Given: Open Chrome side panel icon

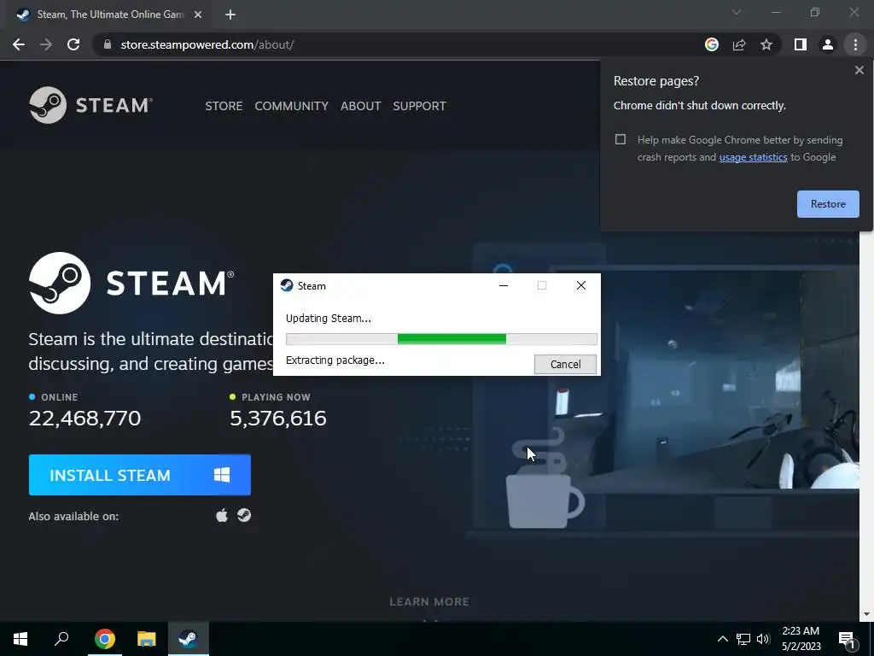Looking at the screenshot, I should [x=800, y=44].
